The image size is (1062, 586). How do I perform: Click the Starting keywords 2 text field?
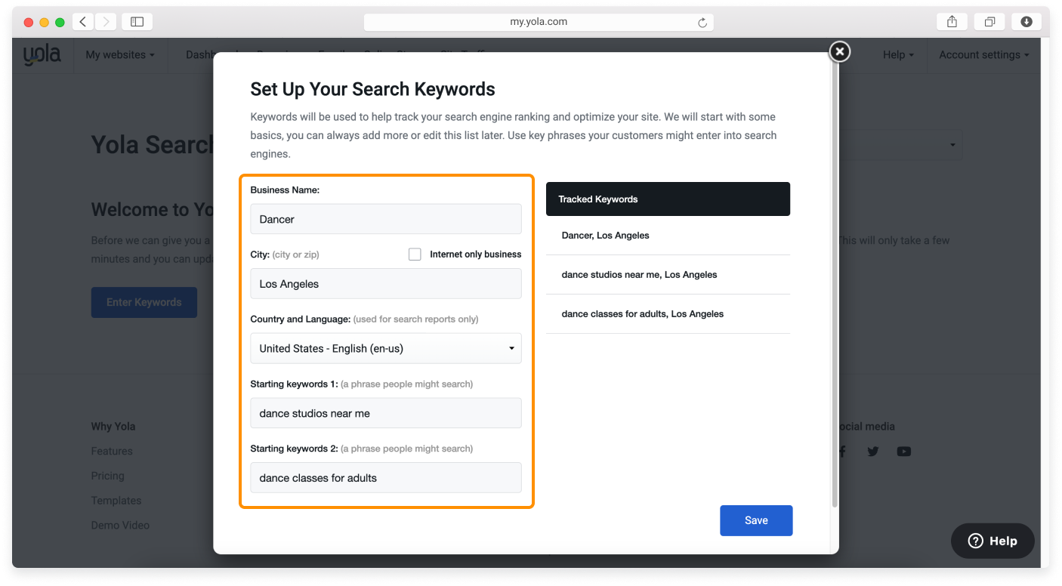pyautogui.click(x=385, y=477)
